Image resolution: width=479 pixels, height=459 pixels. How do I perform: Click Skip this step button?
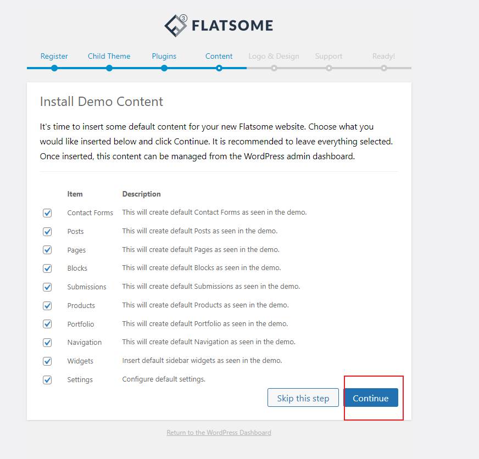click(x=303, y=398)
